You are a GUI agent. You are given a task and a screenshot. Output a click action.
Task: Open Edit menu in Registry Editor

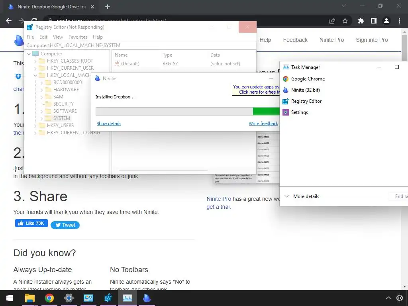tap(43, 37)
